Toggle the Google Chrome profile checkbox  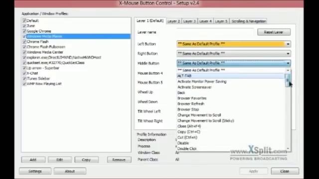coord(24,31)
